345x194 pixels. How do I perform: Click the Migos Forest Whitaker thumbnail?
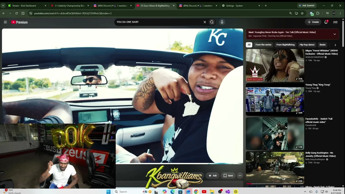click(x=275, y=65)
